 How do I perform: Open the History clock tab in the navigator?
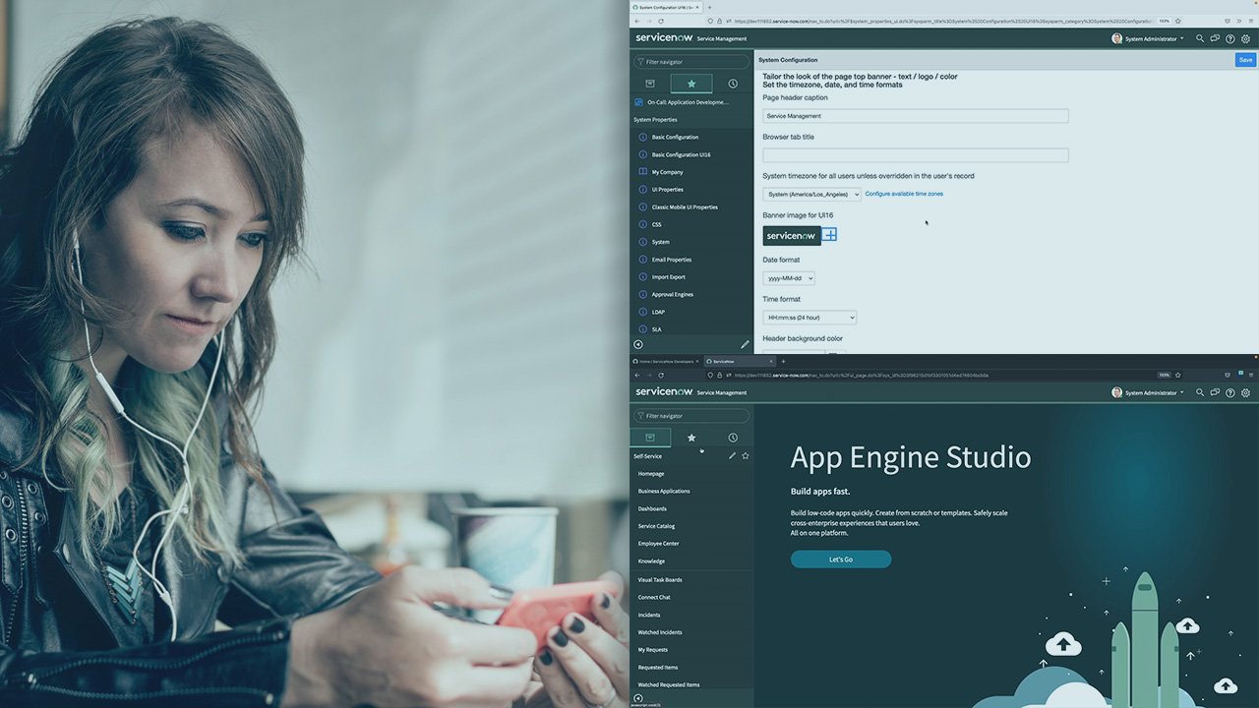point(733,84)
